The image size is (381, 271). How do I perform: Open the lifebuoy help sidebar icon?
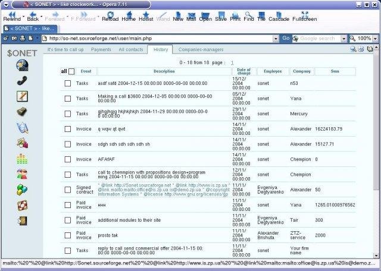pyautogui.click(x=22, y=206)
